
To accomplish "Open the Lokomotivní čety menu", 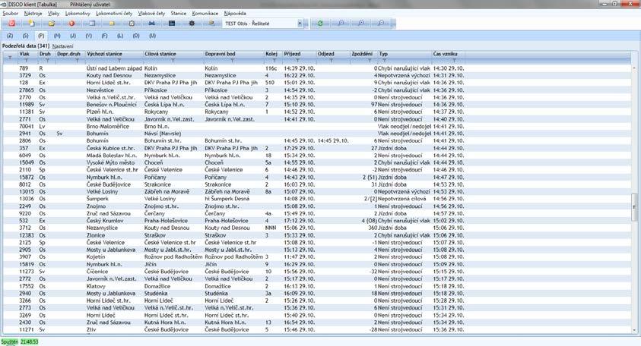I will [114, 14].
